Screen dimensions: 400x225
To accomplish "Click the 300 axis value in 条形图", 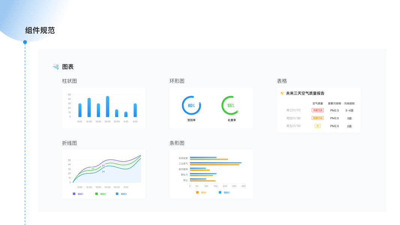I will coord(244,186).
